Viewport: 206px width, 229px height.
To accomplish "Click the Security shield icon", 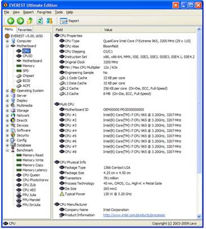I will pyautogui.click(x=13, y=135).
